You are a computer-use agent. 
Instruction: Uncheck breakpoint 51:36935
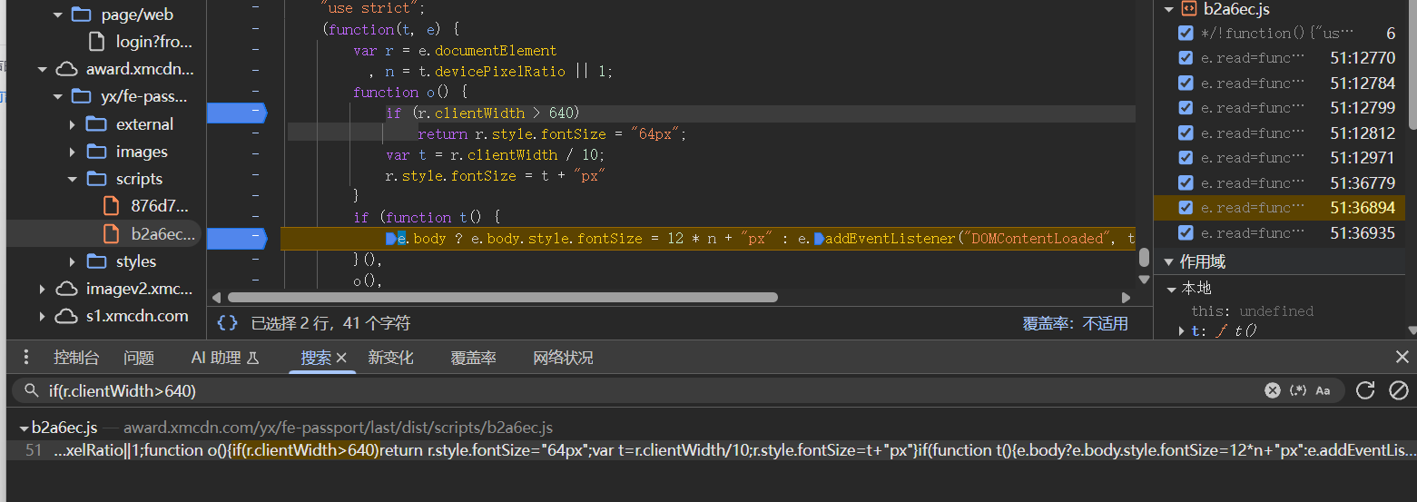tap(1186, 233)
